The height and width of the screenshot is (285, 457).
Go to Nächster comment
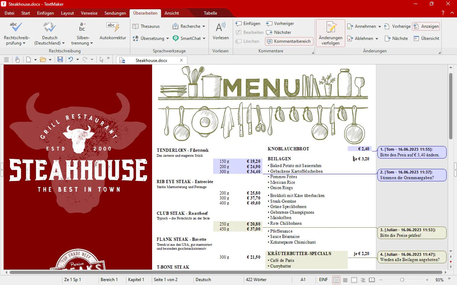(x=279, y=32)
